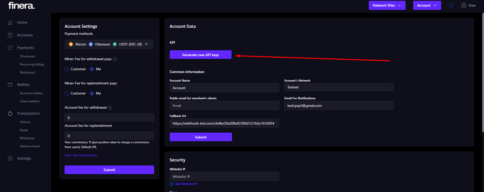Select Me for replenishment miner fee
Viewport: 484px width, 192px height.
[92, 93]
